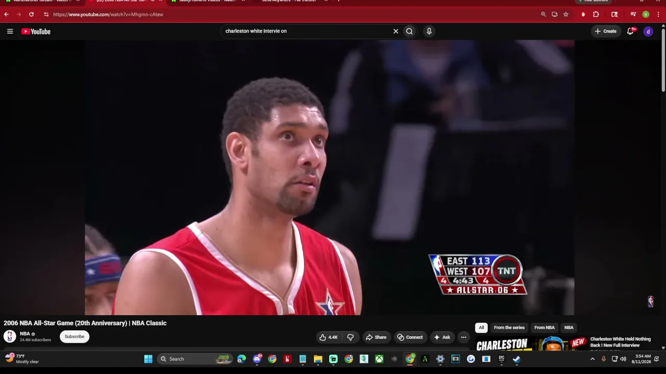Open YouTube notifications bell
666x374 pixels.
(630, 31)
